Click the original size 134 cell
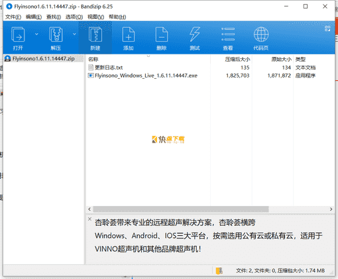 click(x=286, y=68)
